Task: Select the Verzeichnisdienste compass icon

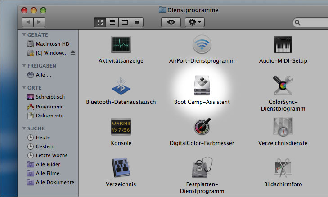Action: click(x=283, y=127)
